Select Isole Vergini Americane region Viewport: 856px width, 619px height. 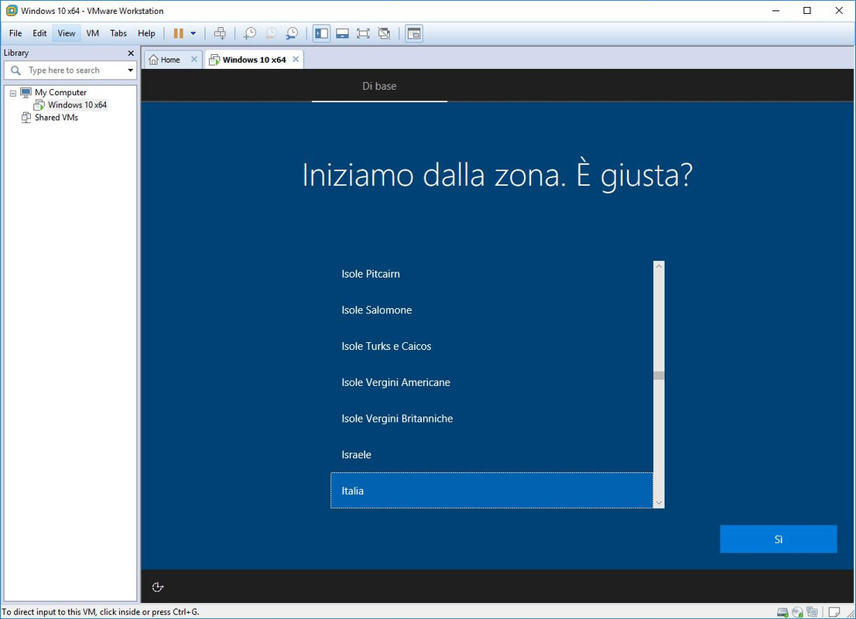491,383
